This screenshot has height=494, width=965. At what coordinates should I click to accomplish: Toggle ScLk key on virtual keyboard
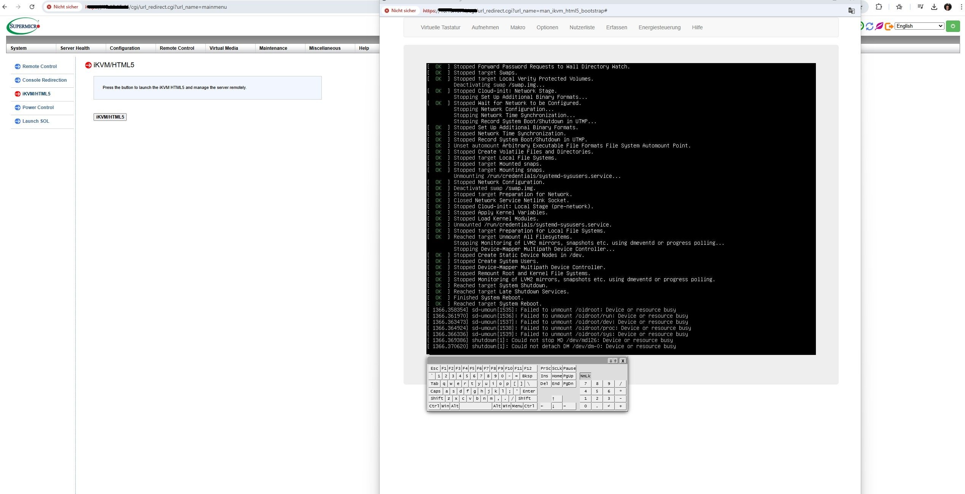pos(557,368)
